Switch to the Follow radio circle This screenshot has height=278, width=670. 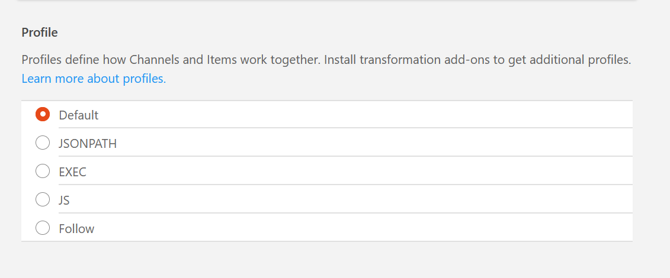43,228
